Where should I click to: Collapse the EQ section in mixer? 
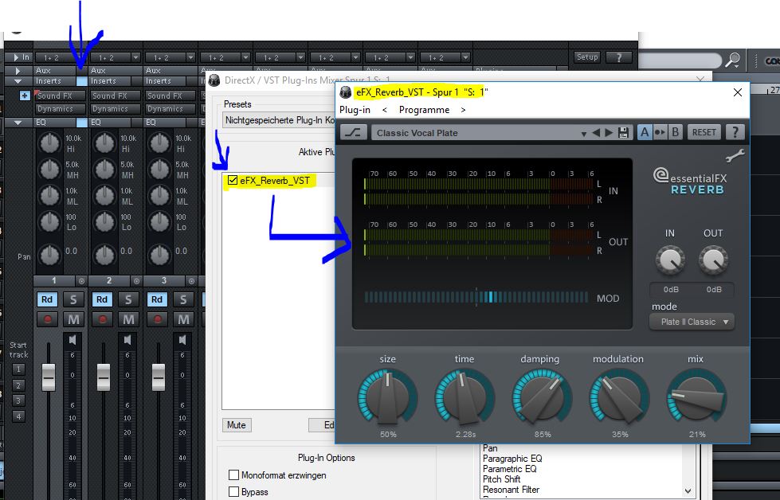[18, 123]
